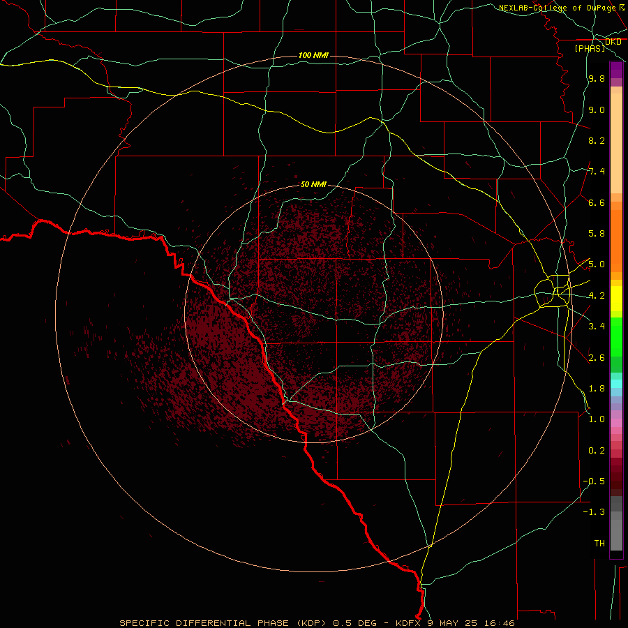
Task: Pick the yellow color bar segment
Action: click(616, 298)
